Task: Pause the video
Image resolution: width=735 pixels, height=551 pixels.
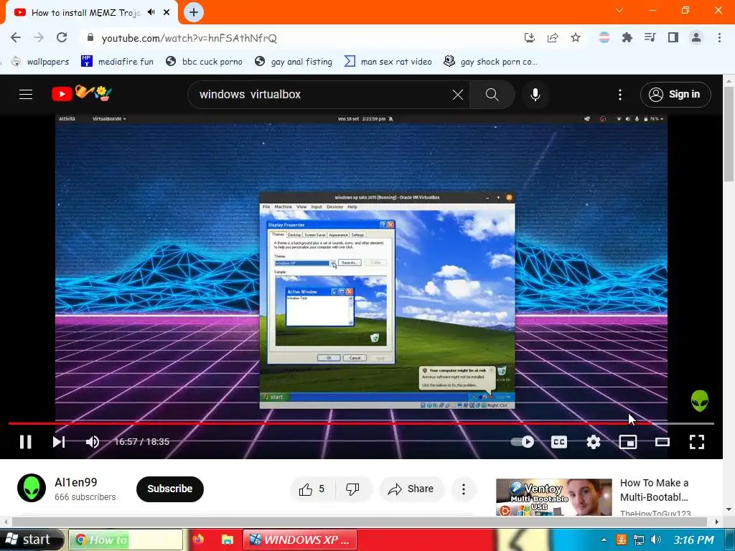Action: coord(25,442)
